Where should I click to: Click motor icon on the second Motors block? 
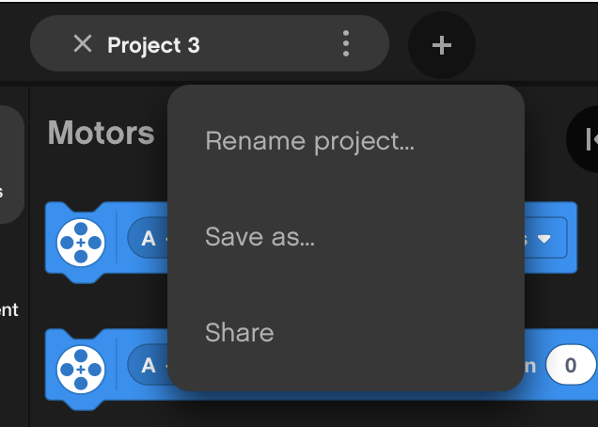(x=81, y=368)
